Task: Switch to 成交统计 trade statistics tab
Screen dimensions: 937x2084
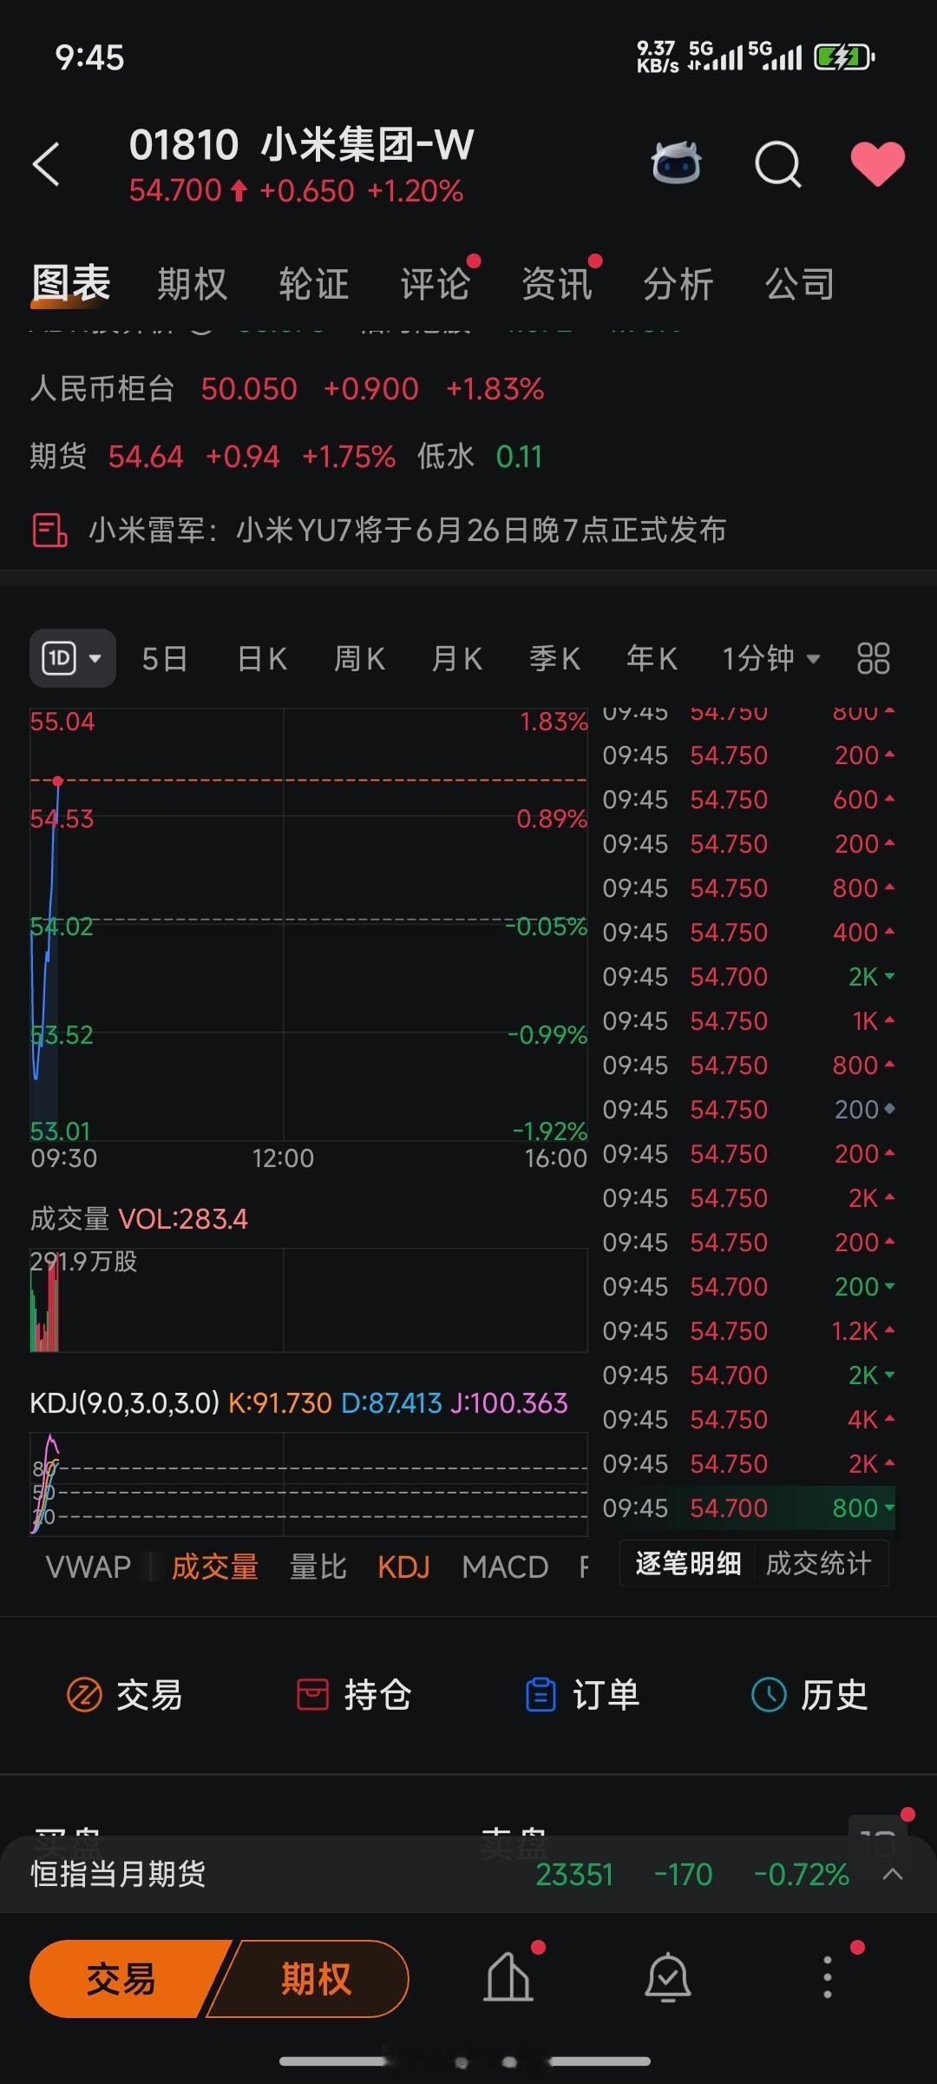Action: (818, 1563)
